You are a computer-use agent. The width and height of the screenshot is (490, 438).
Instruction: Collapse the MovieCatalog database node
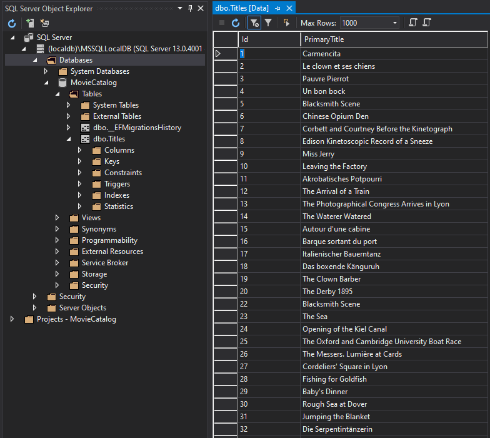tap(46, 83)
